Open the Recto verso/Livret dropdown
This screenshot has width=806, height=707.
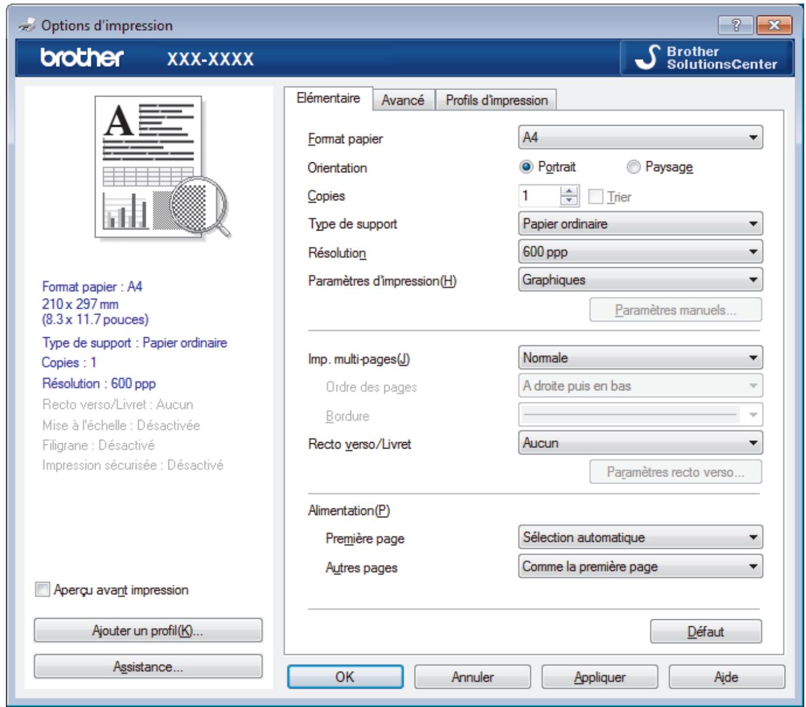[x=641, y=443]
